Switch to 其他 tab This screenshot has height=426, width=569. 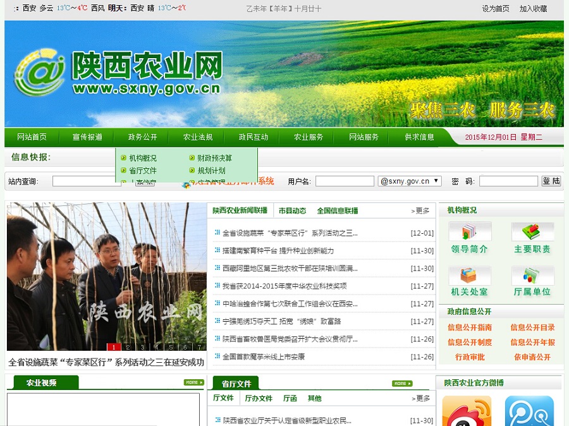coord(315,398)
